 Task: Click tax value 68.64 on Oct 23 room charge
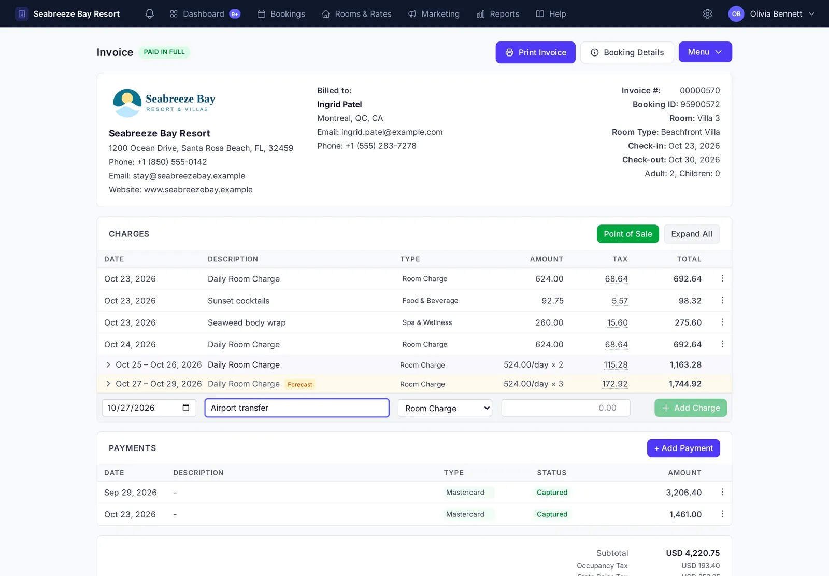click(617, 279)
